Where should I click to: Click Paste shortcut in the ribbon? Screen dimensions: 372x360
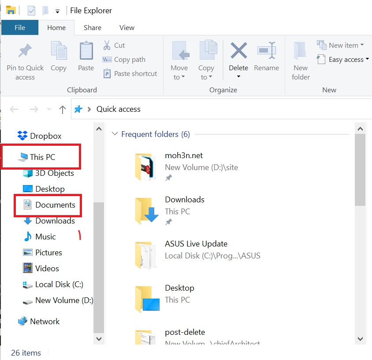[135, 74]
